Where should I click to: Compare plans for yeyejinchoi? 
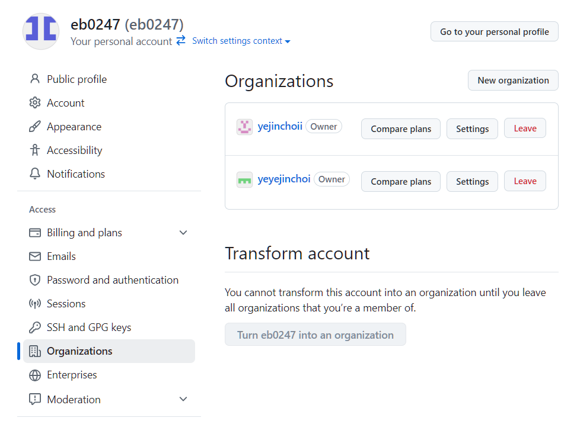401,181
